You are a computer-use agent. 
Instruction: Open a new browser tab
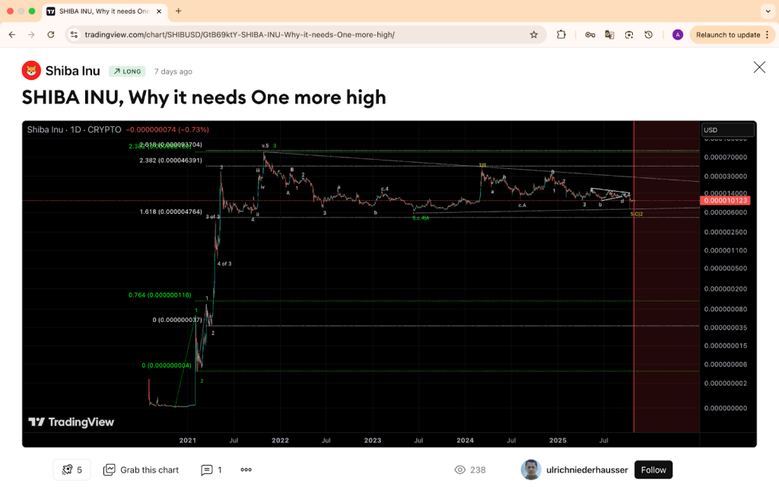179,11
